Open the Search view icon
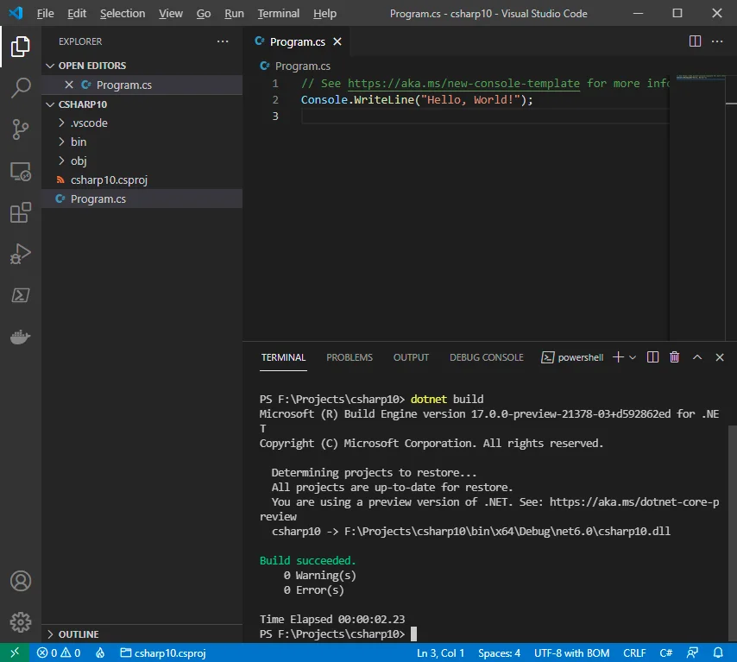The image size is (737, 662). click(21, 88)
